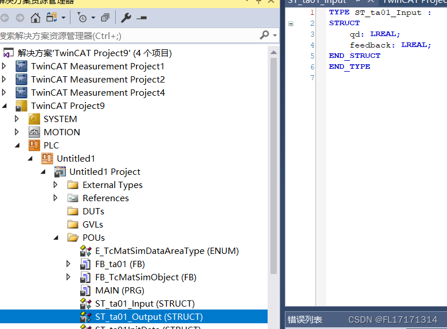Click the ST_ta01_Input struct icon

coord(85,304)
